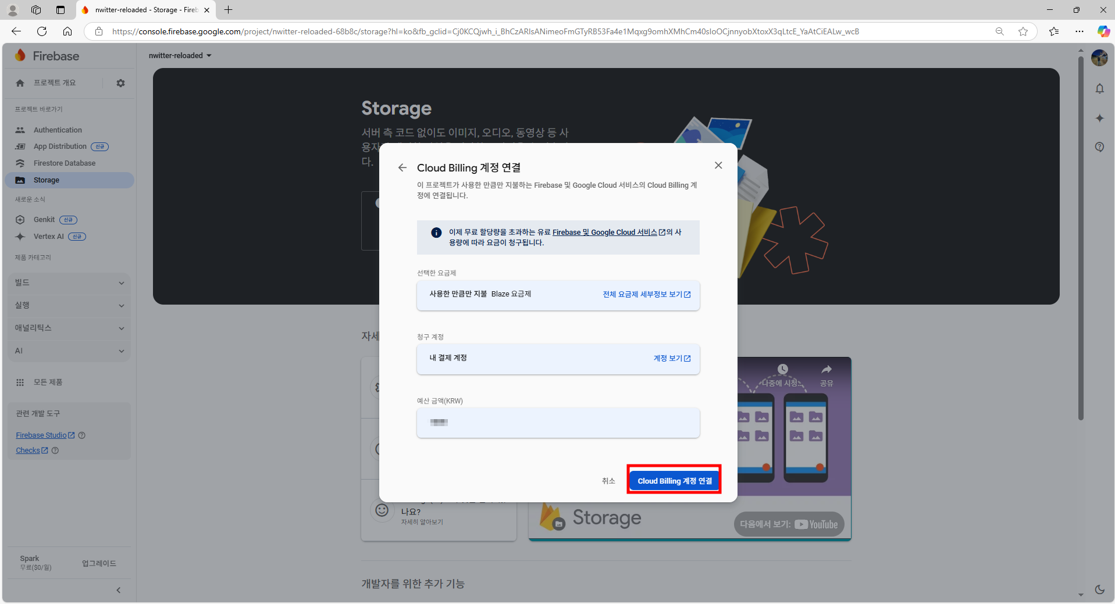Close the Cloud Billing dialog
Screen dimensions: 1115x604
click(x=718, y=165)
